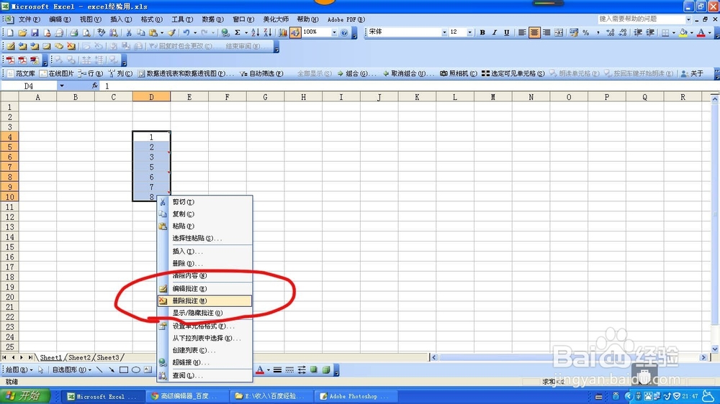The height and width of the screenshot is (404, 720).
Task: Open Excel Help question mark icon
Action: 344,32
